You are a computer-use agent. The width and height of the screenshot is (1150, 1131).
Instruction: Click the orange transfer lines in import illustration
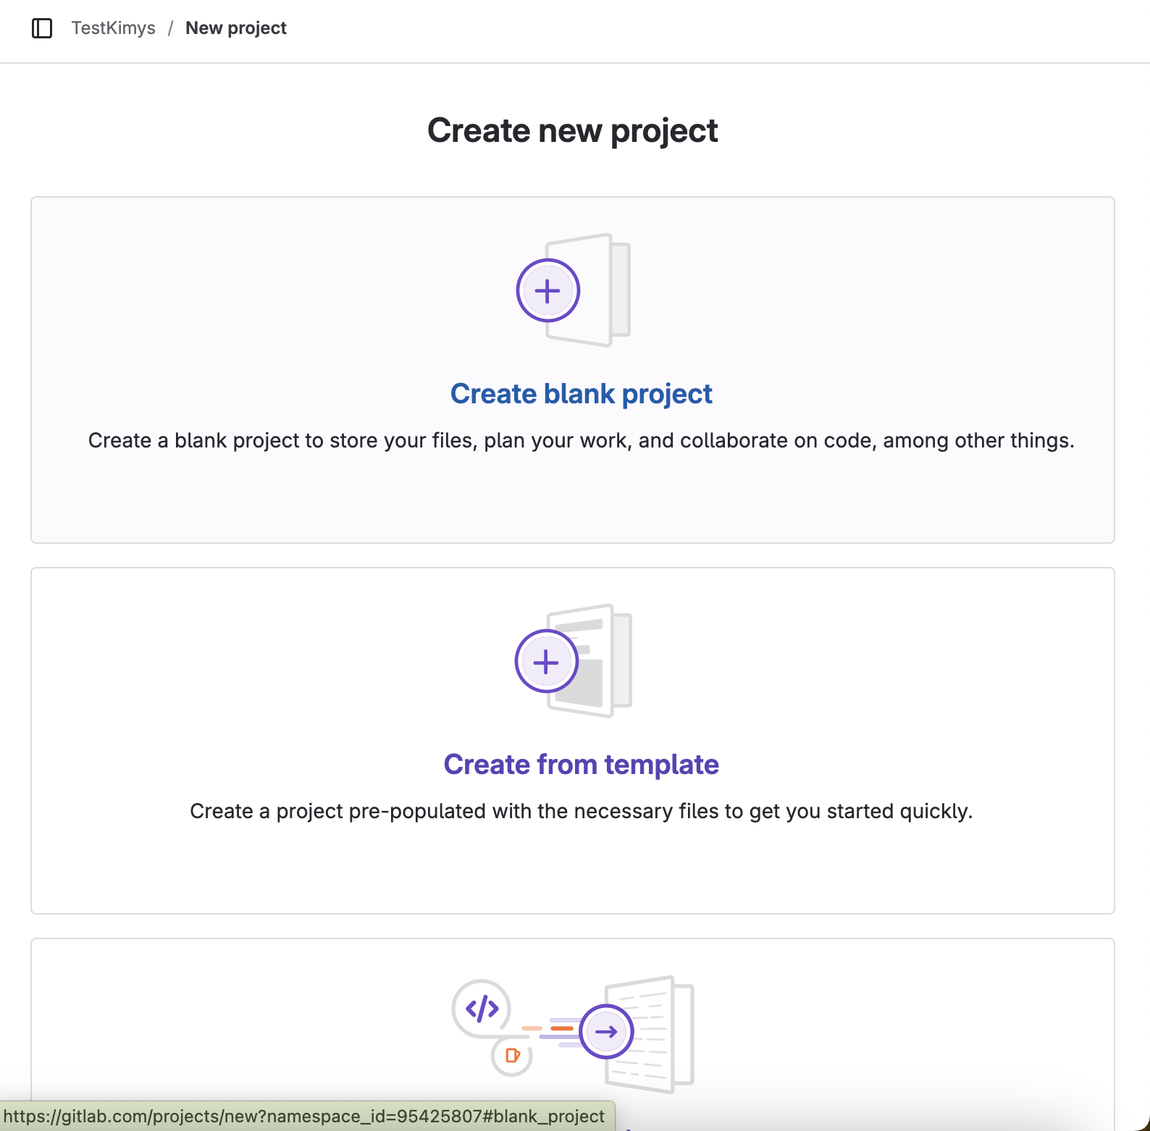(x=561, y=1028)
